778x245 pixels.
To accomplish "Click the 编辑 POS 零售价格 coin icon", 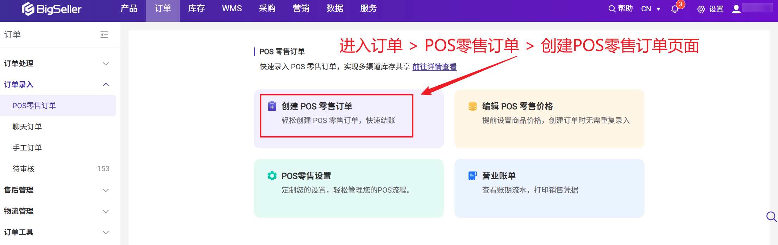I will tap(472, 106).
